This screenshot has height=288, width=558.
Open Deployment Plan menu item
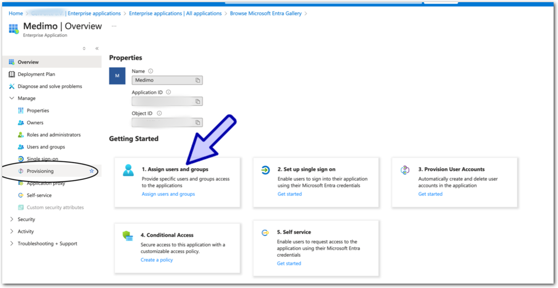(36, 74)
